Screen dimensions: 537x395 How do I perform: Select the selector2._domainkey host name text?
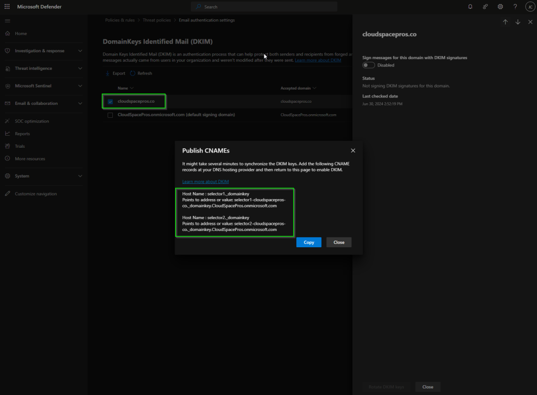[x=228, y=217]
